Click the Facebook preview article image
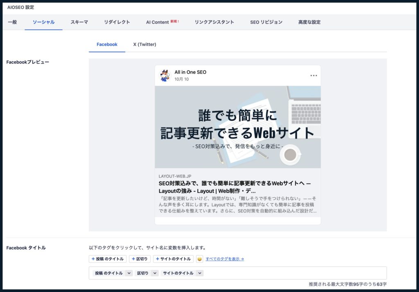 (x=237, y=127)
